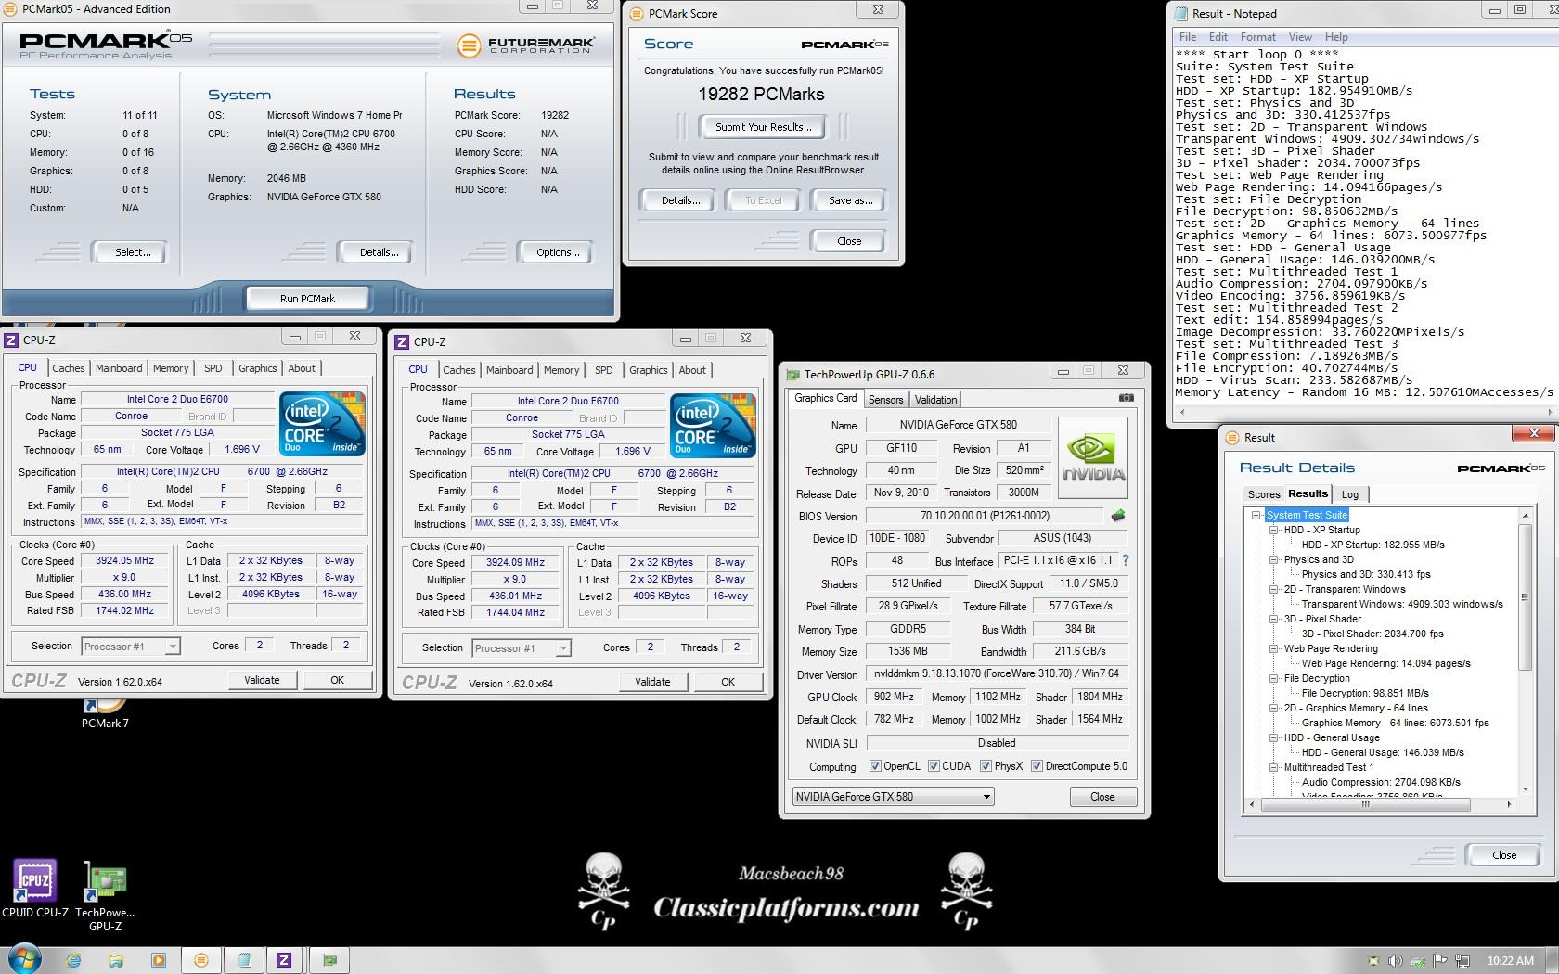Click Save as... in PCMark Score
Image resolution: width=1559 pixels, height=974 pixels.
click(850, 200)
